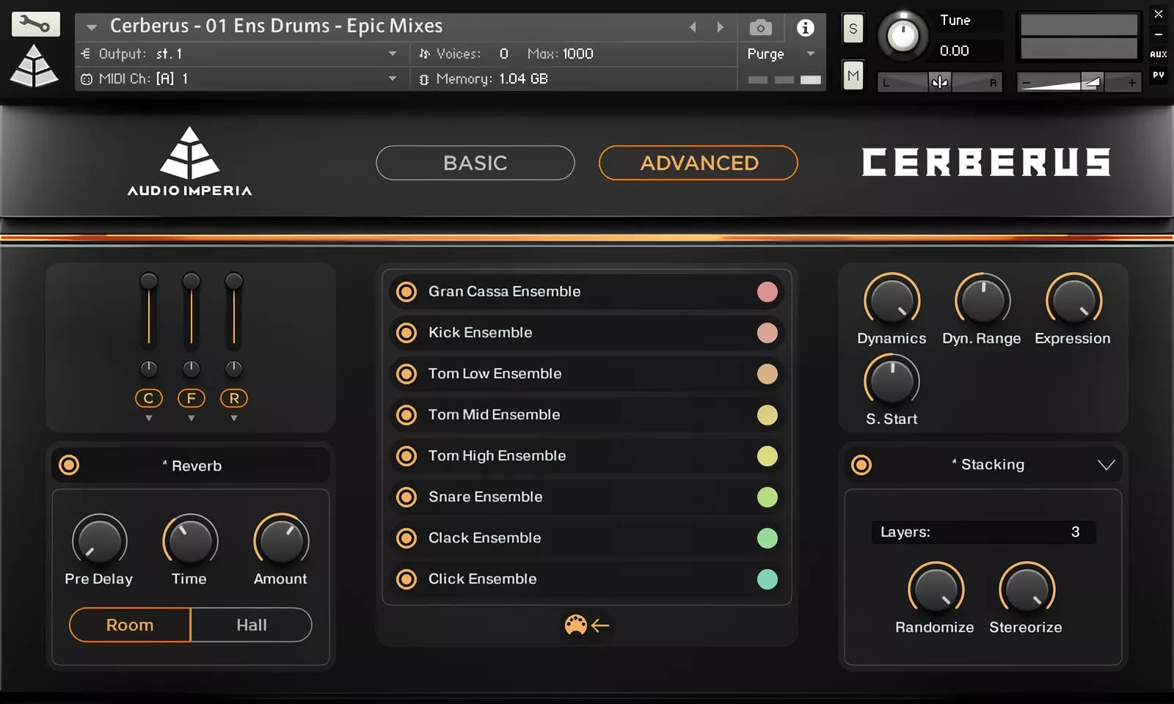Click the Randomize knob in Stacking
The height and width of the screenshot is (704, 1174).
tap(935, 589)
